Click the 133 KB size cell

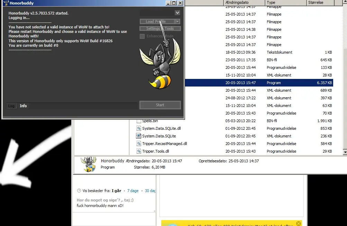pyautogui.click(x=326, y=67)
